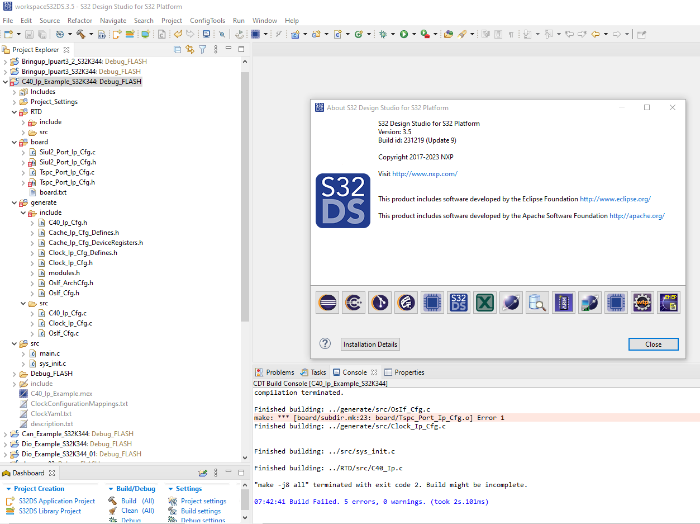
Task: Toggle the filter icon in Project Explorer toolbar
Action: (202, 49)
